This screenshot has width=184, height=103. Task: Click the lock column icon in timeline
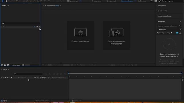(x=7, y=78)
